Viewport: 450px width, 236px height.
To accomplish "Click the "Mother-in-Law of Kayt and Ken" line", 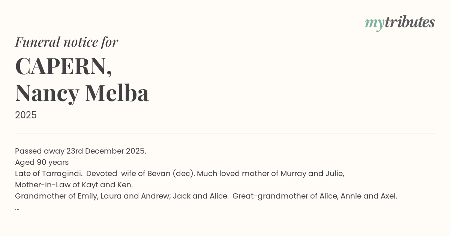I will pos(74,185).
